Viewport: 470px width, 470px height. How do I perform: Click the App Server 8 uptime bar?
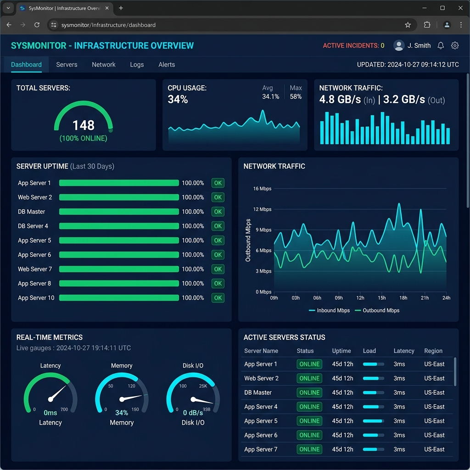pos(119,283)
